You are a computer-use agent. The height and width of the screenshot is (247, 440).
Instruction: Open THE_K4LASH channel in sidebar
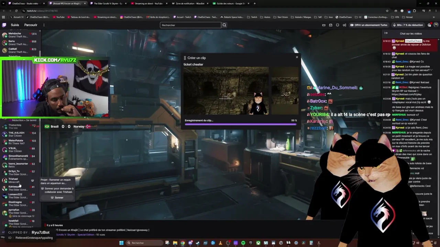point(20,134)
